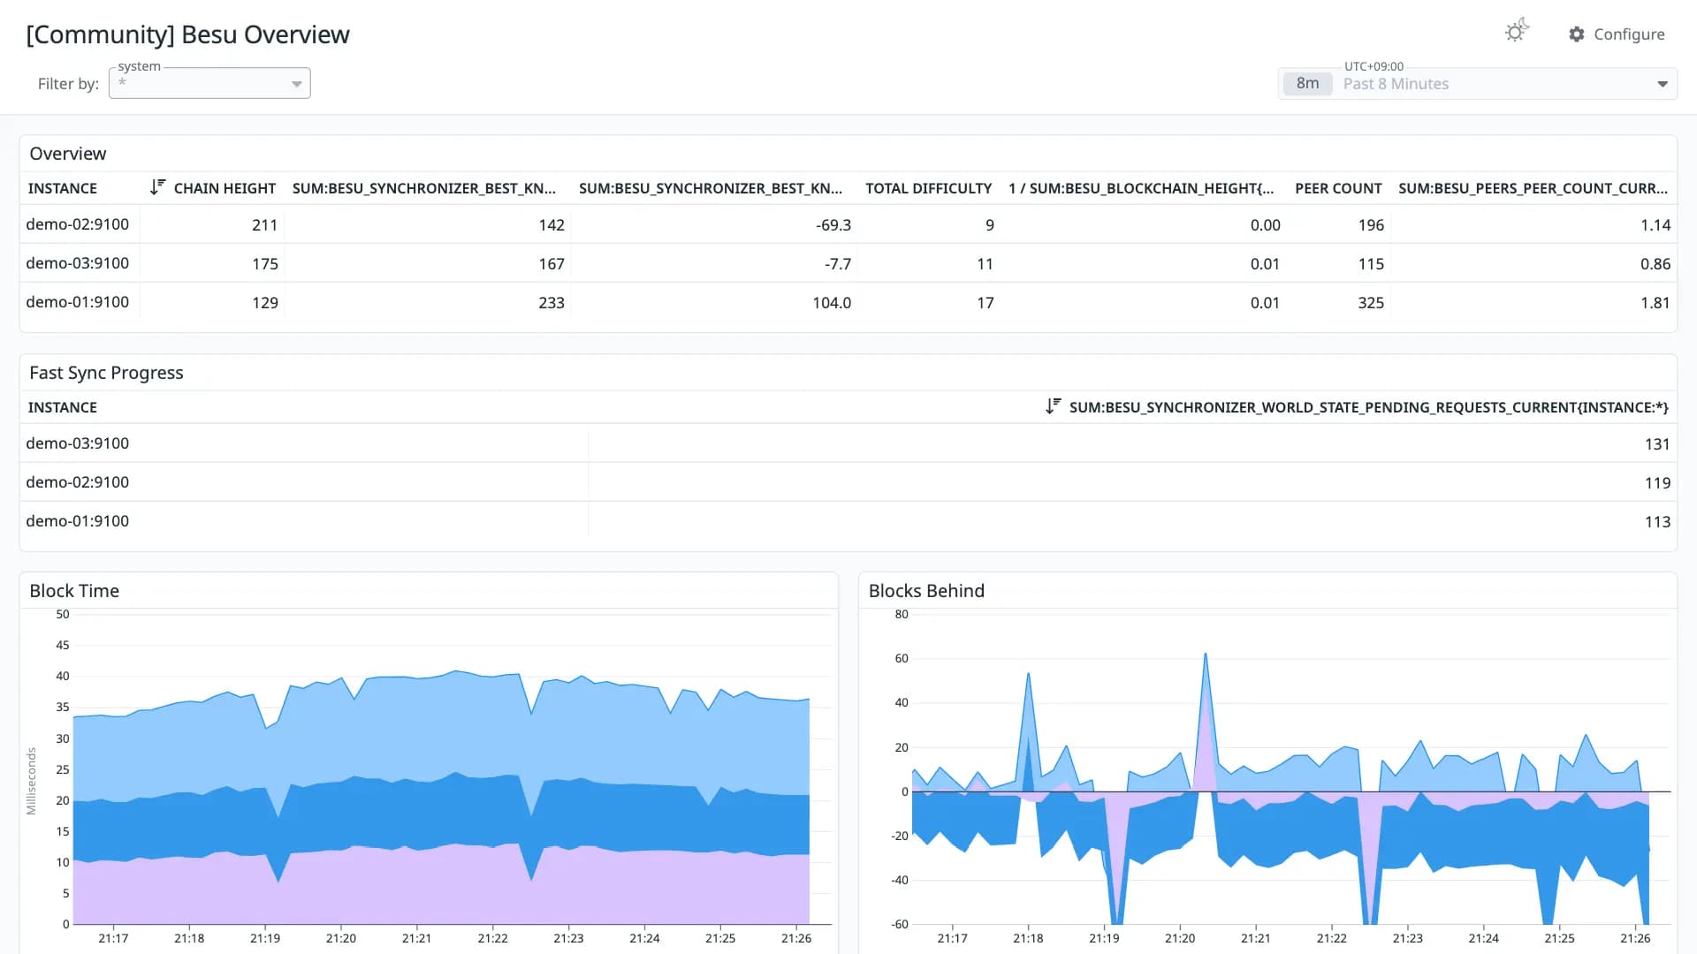Click the Overview Instance column header
This screenshot has width=1697, height=954.
(x=63, y=188)
